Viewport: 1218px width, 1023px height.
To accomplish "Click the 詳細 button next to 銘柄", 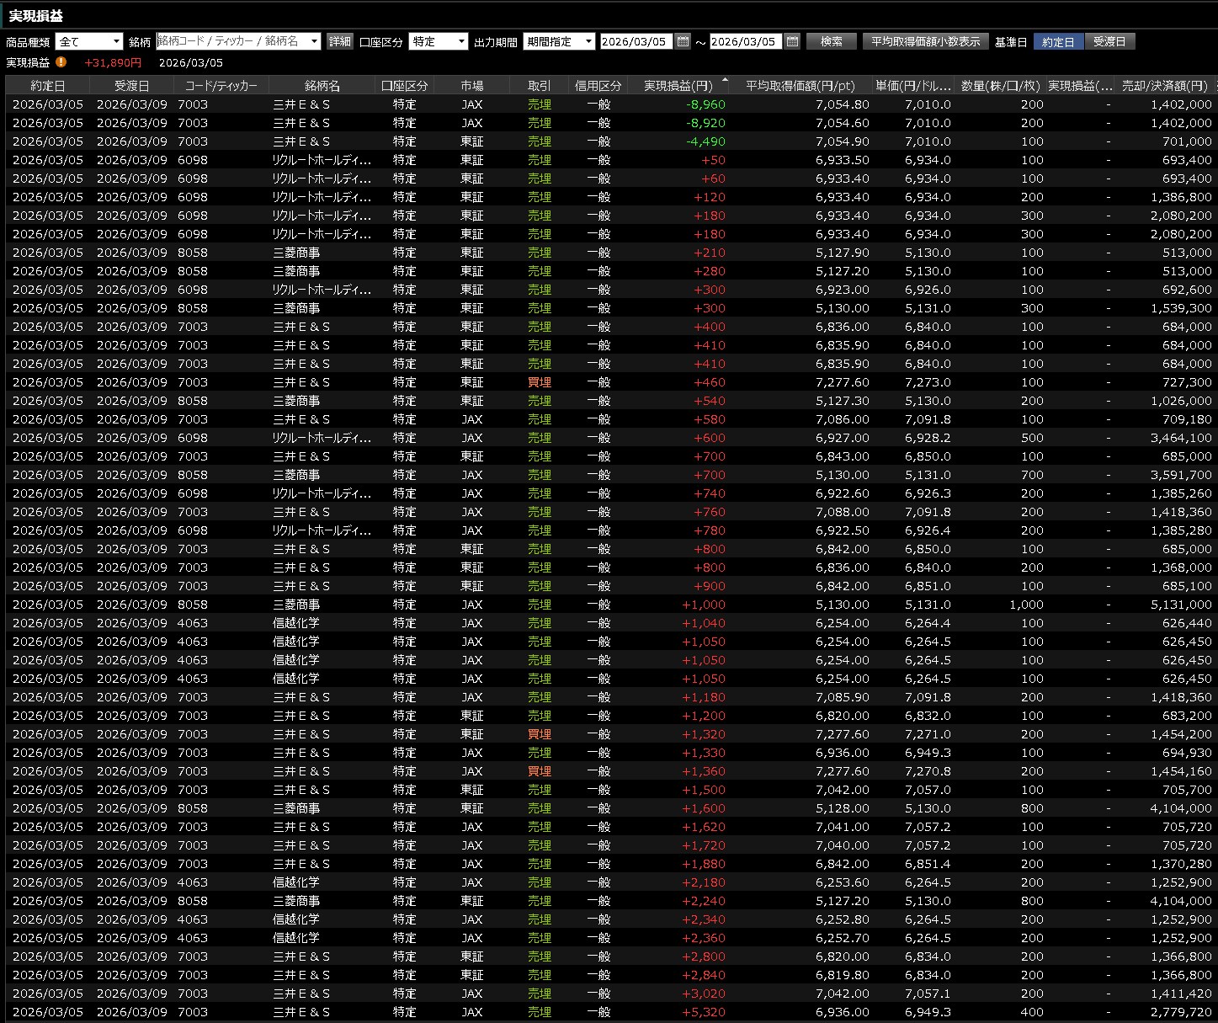I will click(339, 41).
